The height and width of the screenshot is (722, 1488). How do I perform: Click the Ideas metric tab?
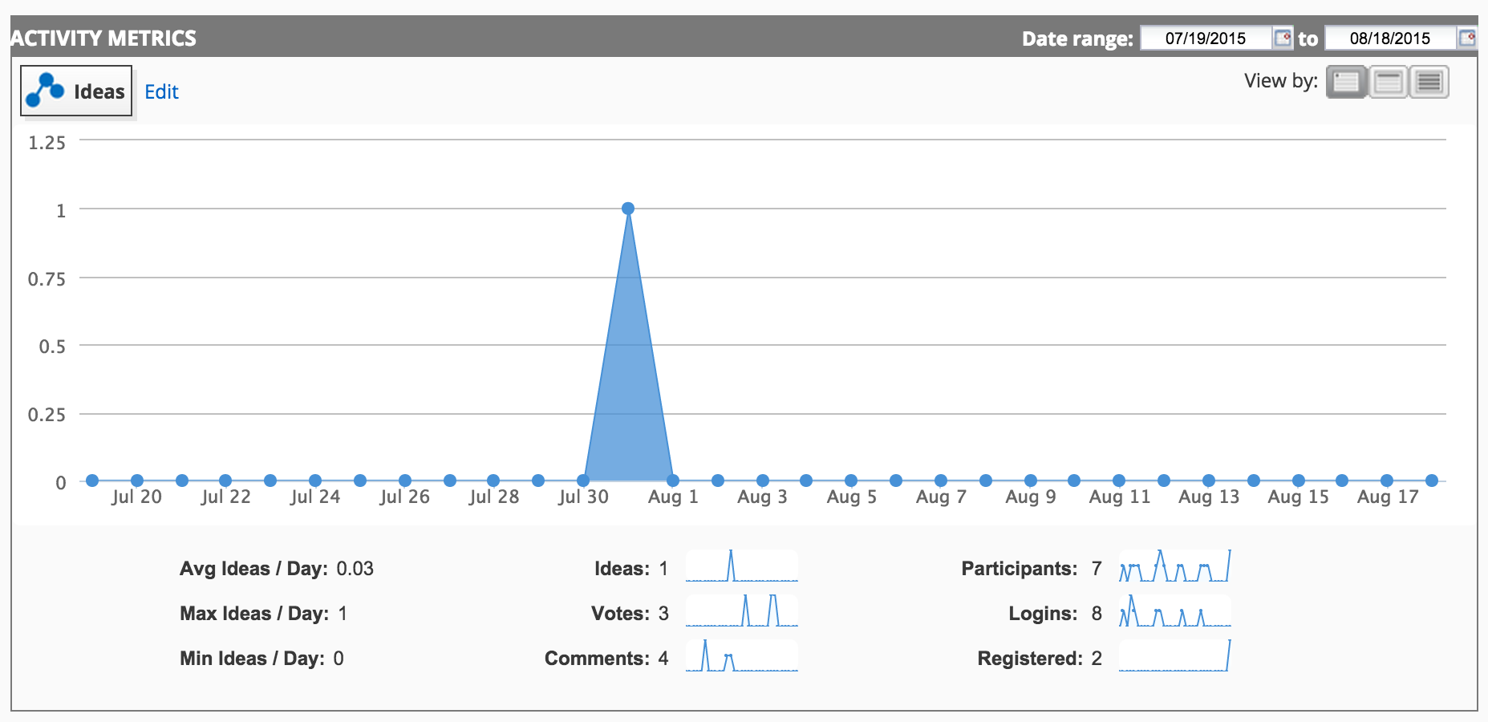(x=76, y=91)
